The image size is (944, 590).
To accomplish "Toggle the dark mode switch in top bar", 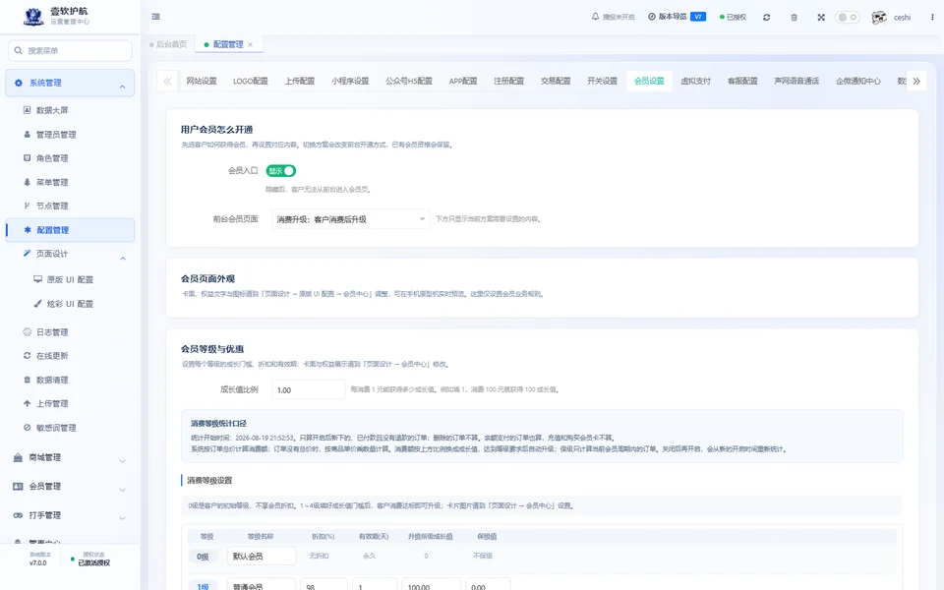I will pyautogui.click(x=847, y=18).
